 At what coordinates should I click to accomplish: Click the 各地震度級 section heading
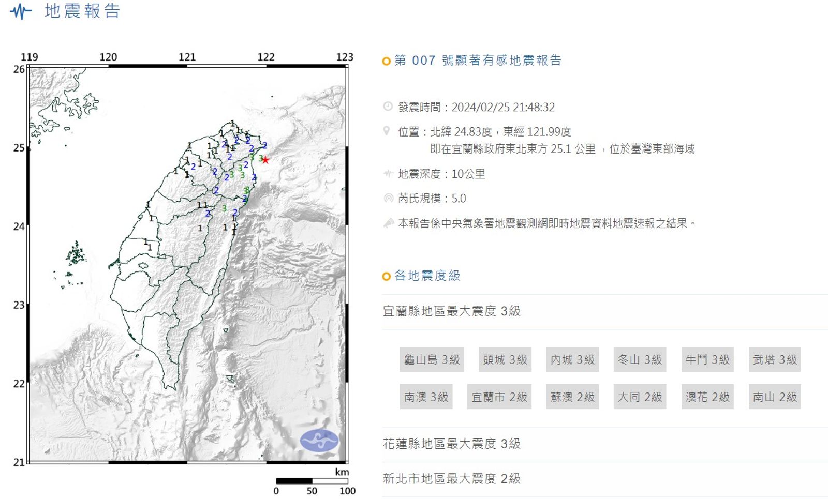tap(427, 276)
